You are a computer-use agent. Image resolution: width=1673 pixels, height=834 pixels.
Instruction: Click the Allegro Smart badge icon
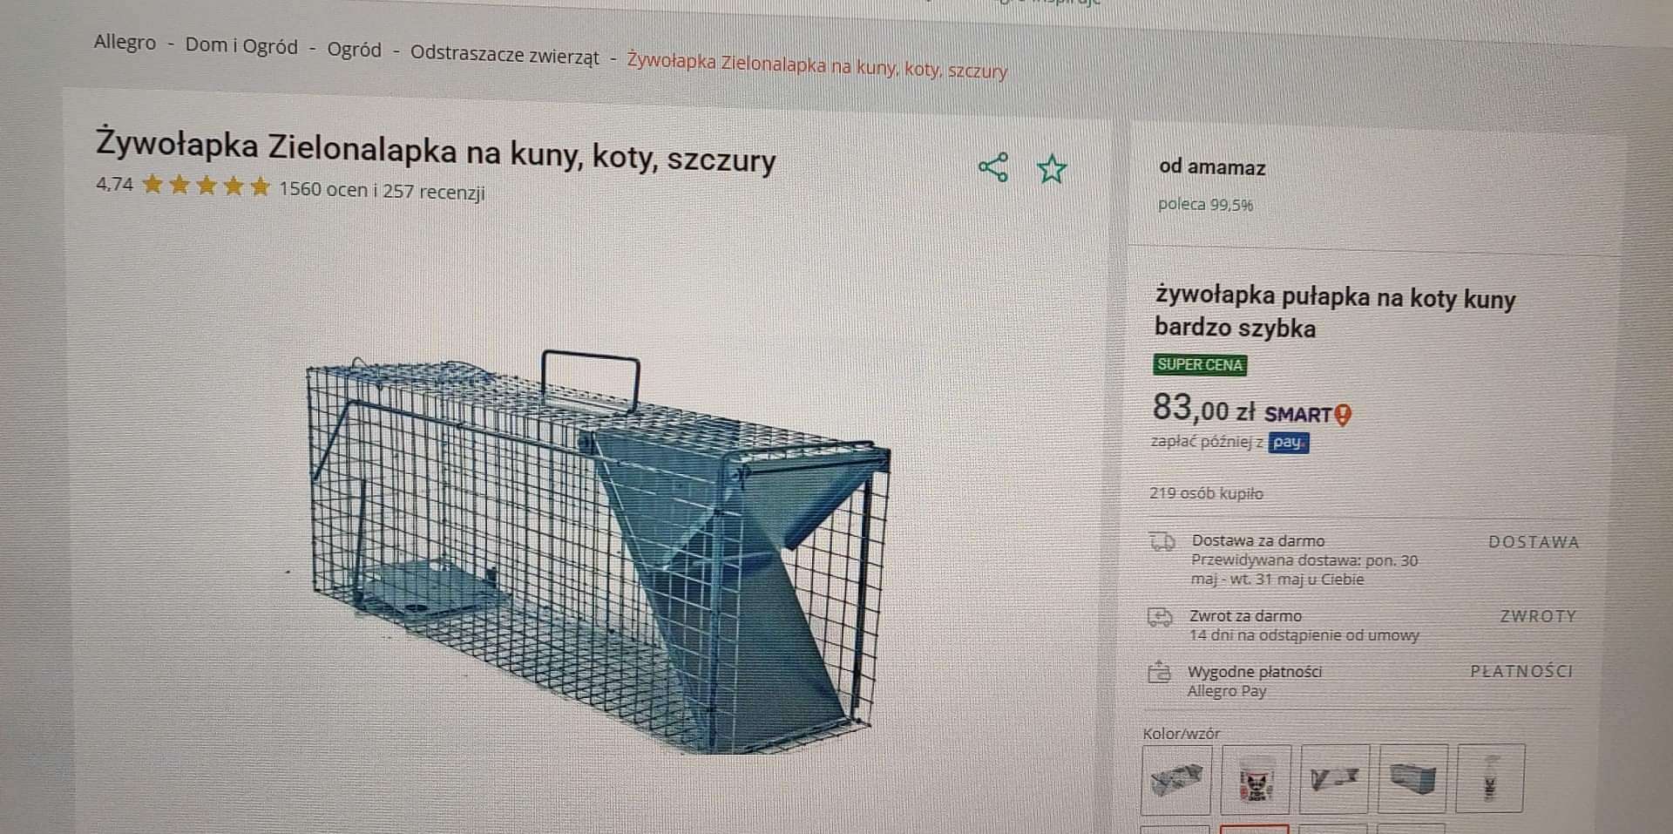tap(1308, 415)
